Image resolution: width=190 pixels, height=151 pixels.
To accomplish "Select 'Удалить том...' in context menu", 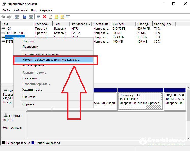I will 32,90.
